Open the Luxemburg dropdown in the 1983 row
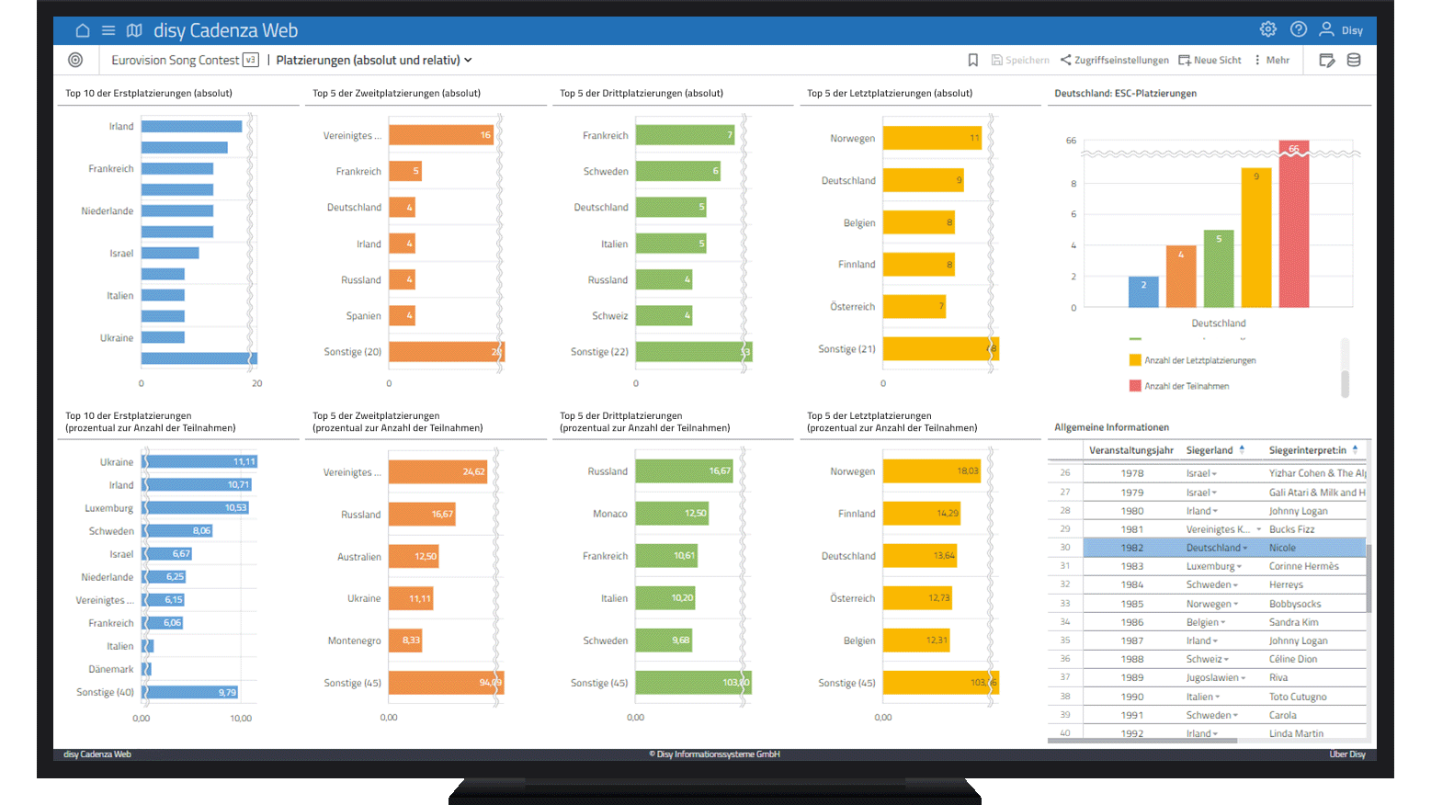Viewport: 1431px width, 805px height. click(1239, 566)
